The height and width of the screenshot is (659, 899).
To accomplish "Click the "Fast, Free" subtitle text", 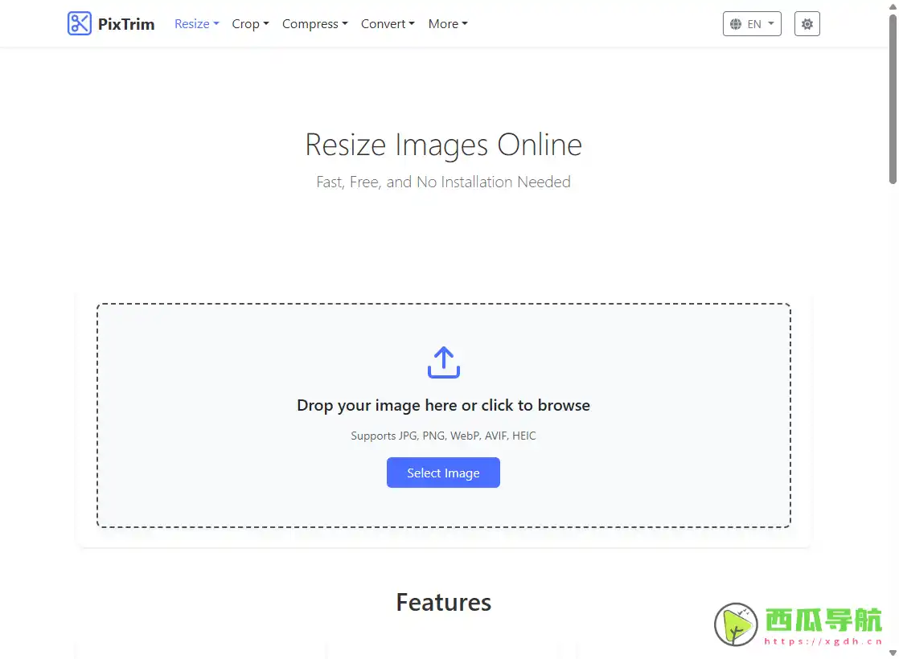I will (x=443, y=182).
